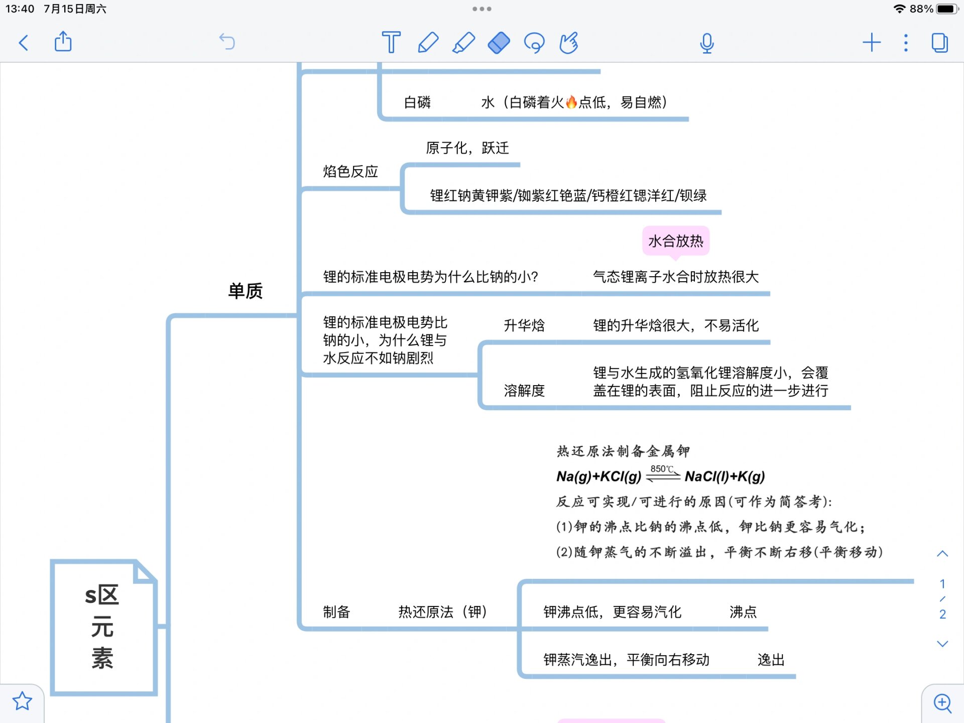Select 锂的标准电极电势为什么比钠的小 node

(430, 277)
